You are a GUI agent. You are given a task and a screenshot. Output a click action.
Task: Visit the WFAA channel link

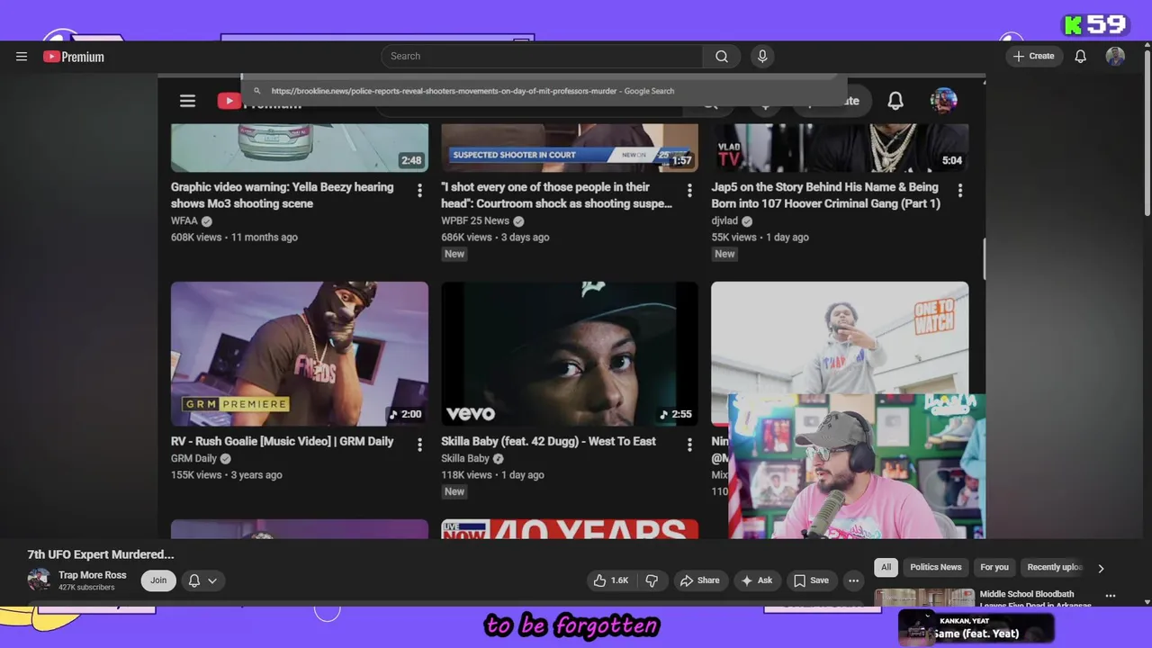tap(184, 220)
